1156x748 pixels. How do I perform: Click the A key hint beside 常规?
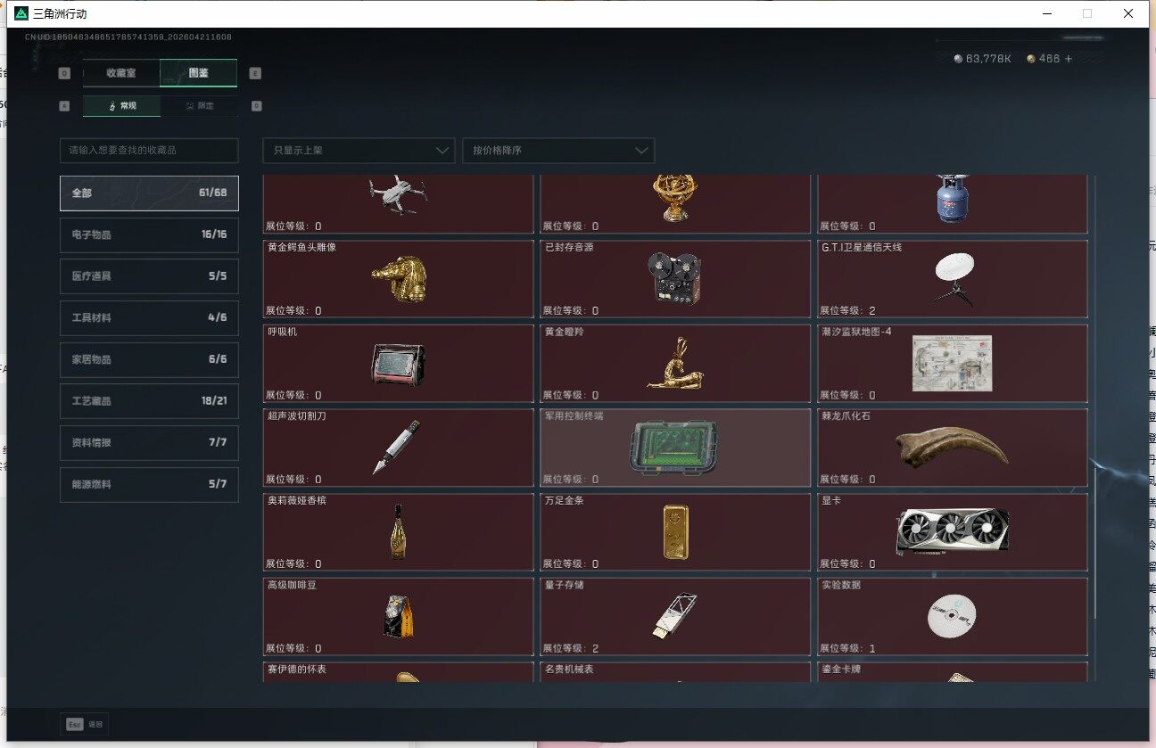tap(64, 106)
